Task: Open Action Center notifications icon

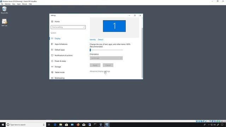Action: click(x=222, y=125)
